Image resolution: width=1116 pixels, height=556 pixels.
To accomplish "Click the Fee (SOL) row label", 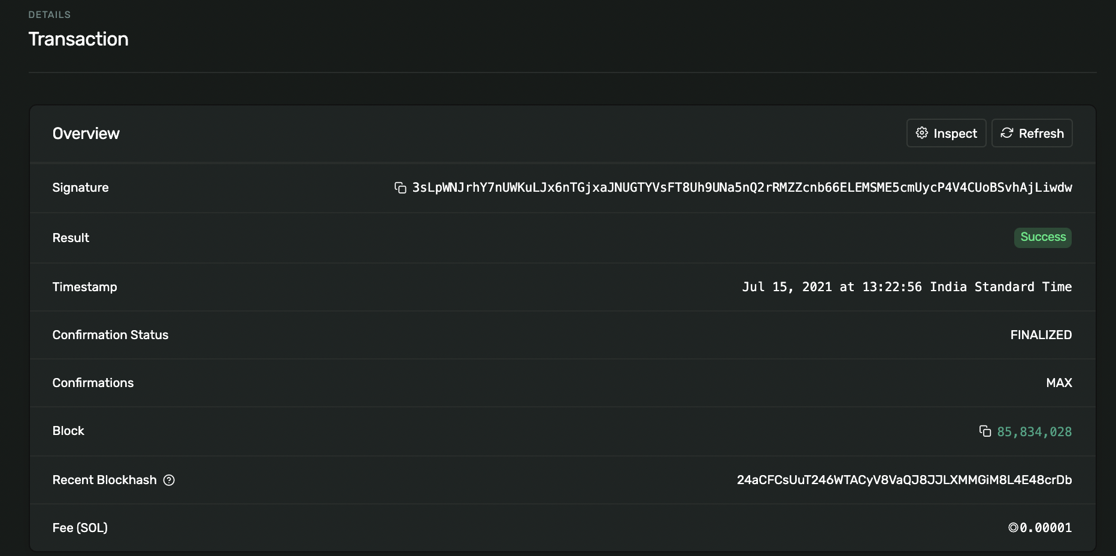I will [80, 528].
